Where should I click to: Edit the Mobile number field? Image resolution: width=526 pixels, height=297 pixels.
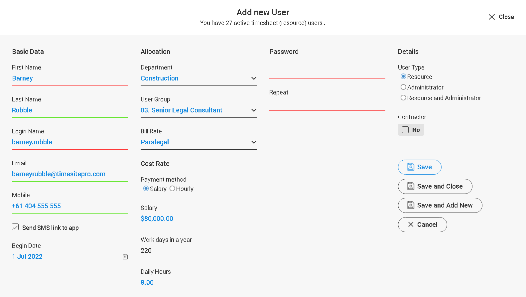70,206
